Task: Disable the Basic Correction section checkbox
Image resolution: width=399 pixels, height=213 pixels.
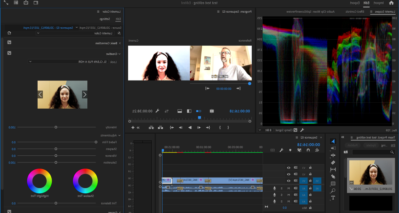Action: click(x=9, y=43)
